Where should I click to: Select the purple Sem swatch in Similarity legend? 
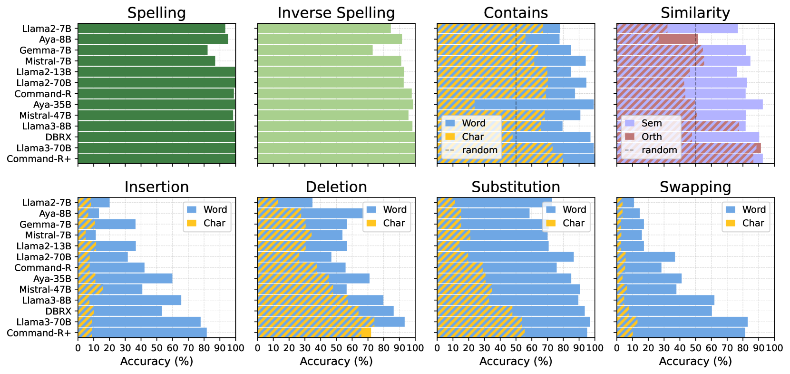click(630, 123)
